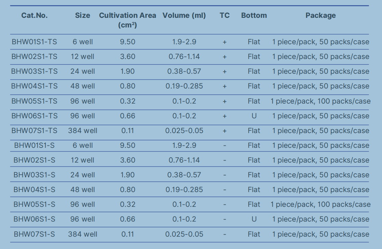Click the Size column header
This screenshot has width=382, height=249.
click(x=83, y=15)
